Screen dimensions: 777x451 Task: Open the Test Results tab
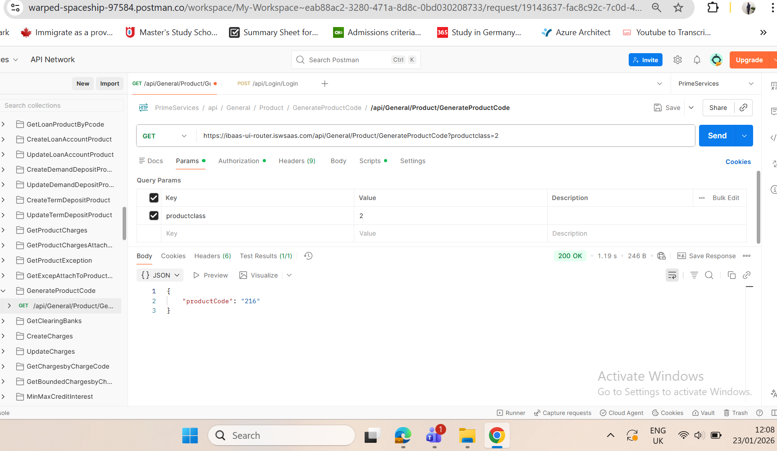[265, 256]
